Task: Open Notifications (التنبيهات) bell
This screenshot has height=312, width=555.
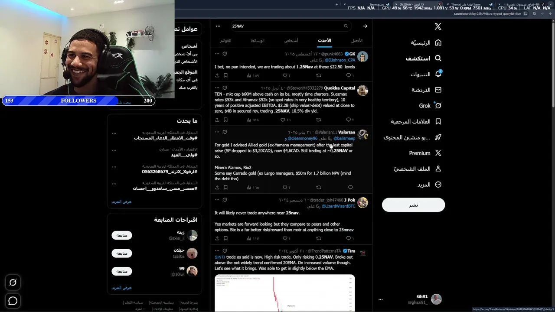Action: 426,74
